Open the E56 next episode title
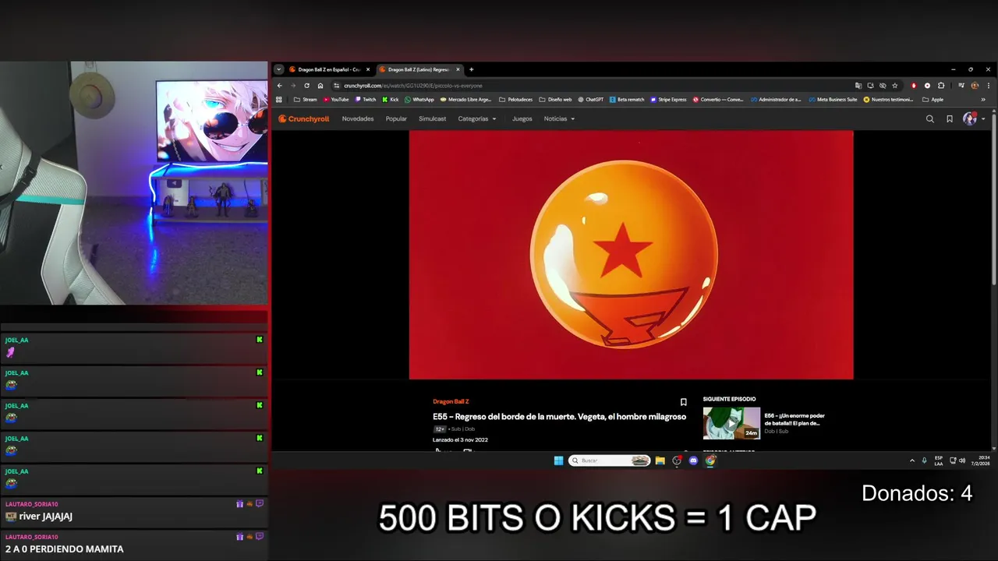Viewport: 998px width, 561px height. [x=795, y=419]
